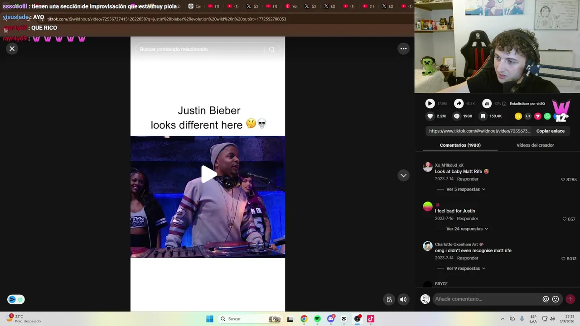Open the emoji picker smiley icon
The image size is (580, 326).
click(556, 299)
